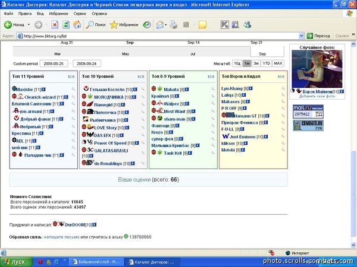Image resolution: width=357 pixels, height=267 pixels.
Task: Click 'все' link in Топ 11 Уровней
Action: point(71,77)
